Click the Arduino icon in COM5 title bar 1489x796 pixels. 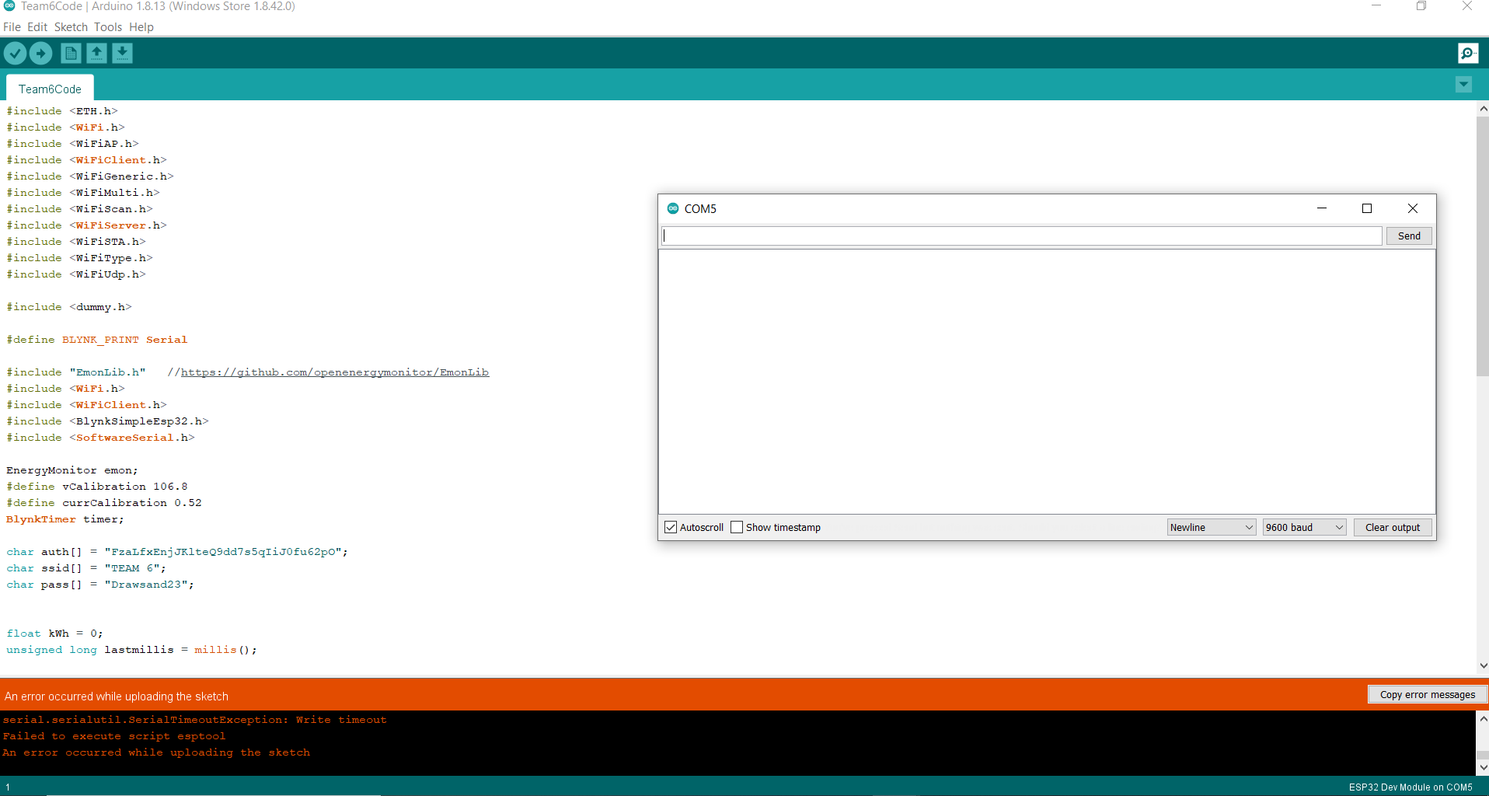click(x=673, y=208)
